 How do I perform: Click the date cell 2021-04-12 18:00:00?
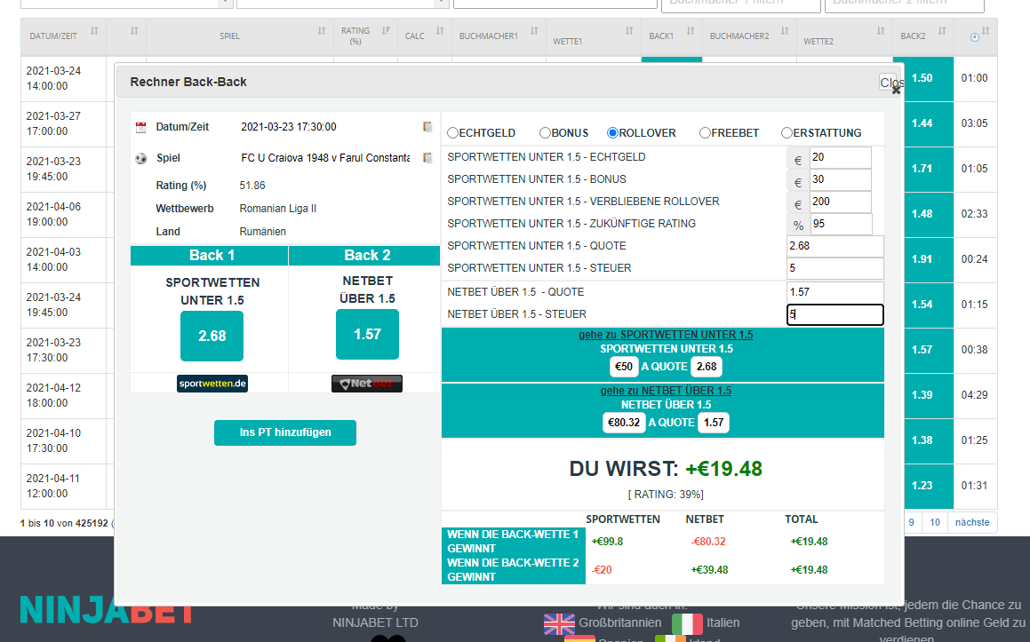coord(63,396)
